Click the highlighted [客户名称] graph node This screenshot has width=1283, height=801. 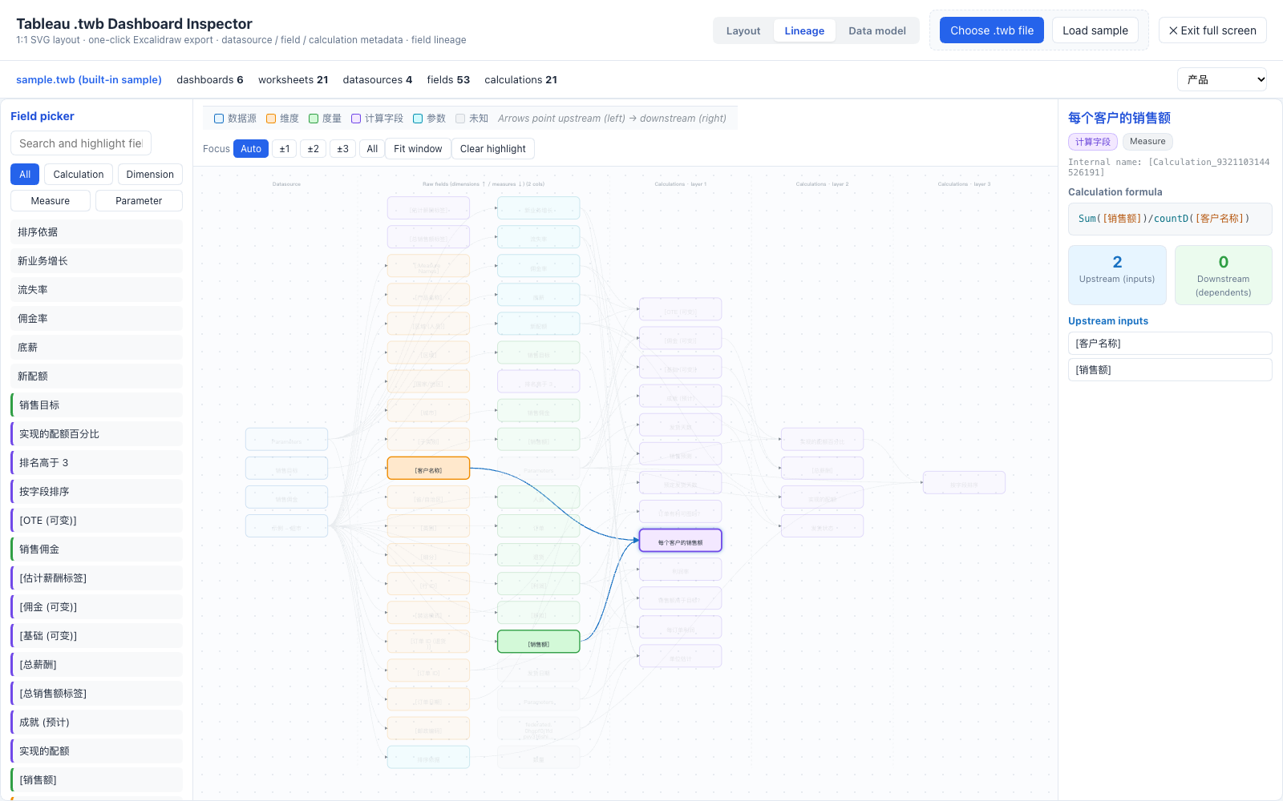click(428, 469)
